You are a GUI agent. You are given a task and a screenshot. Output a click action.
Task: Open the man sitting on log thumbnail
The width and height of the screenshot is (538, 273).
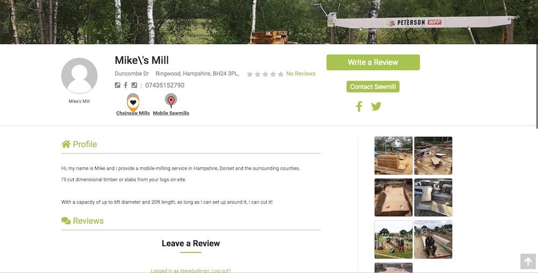click(433, 240)
